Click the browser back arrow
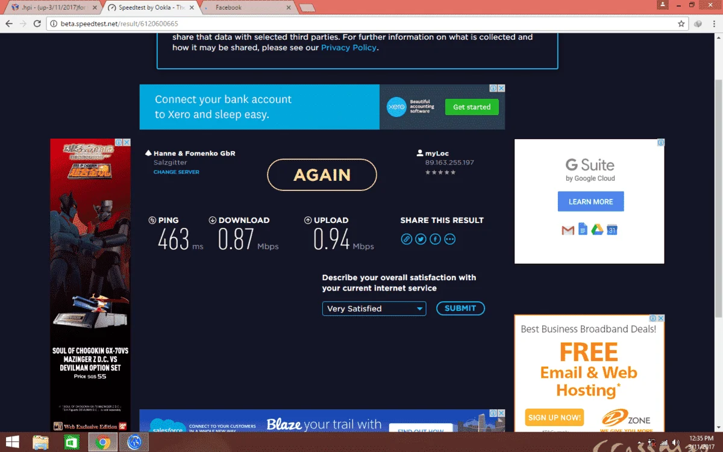Image resolution: width=723 pixels, height=452 pixels. pyautogui.click(x=8, y=24)
